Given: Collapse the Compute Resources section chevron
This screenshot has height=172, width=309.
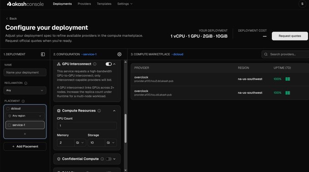Looking at the screenshot, I should (x=115, y=111).
